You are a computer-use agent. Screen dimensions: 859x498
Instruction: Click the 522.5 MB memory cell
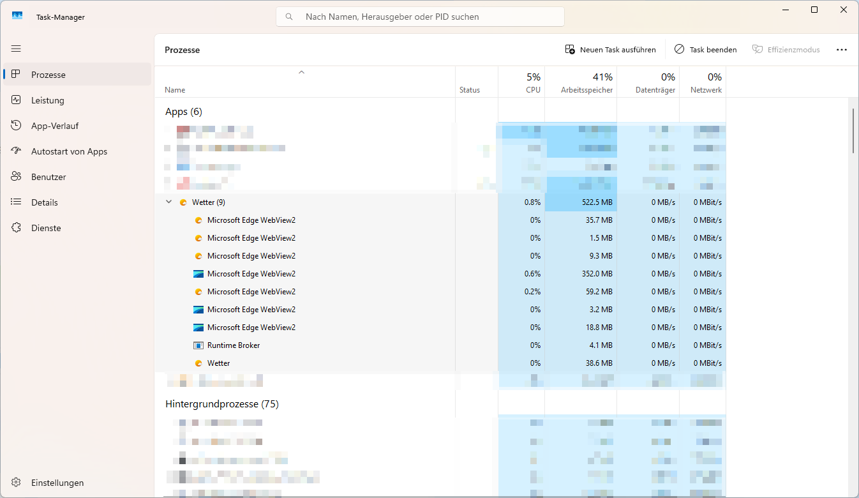pyautogui.click(x=581, y=202)
